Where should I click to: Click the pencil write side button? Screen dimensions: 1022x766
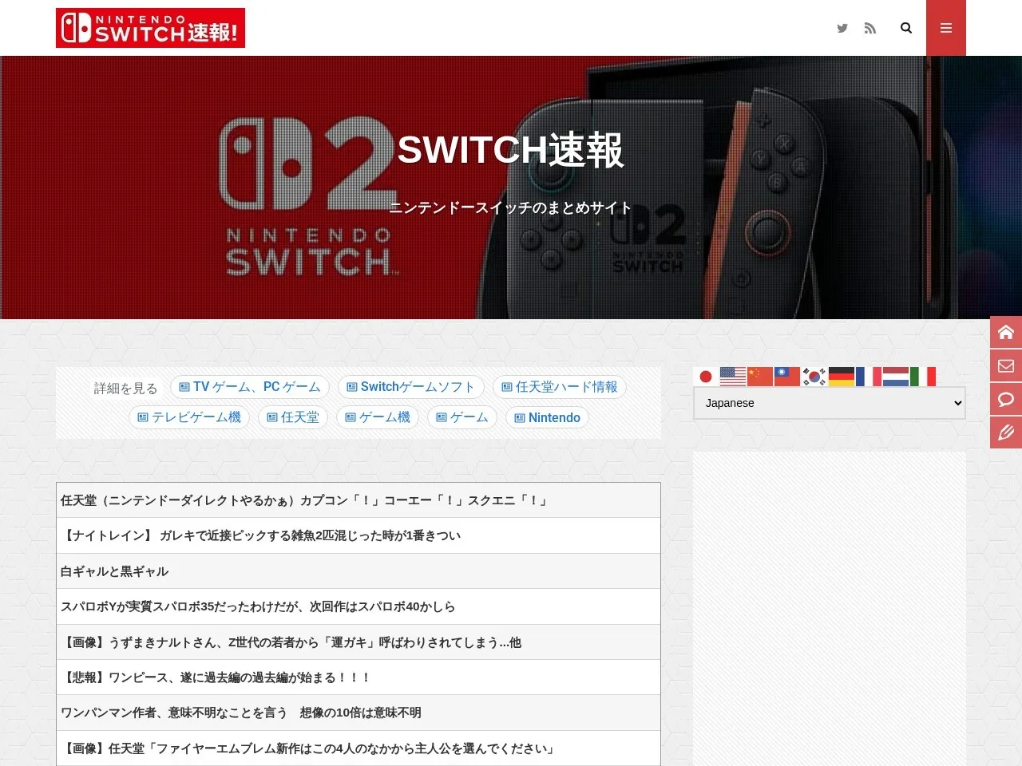(x=1006, y=432)
